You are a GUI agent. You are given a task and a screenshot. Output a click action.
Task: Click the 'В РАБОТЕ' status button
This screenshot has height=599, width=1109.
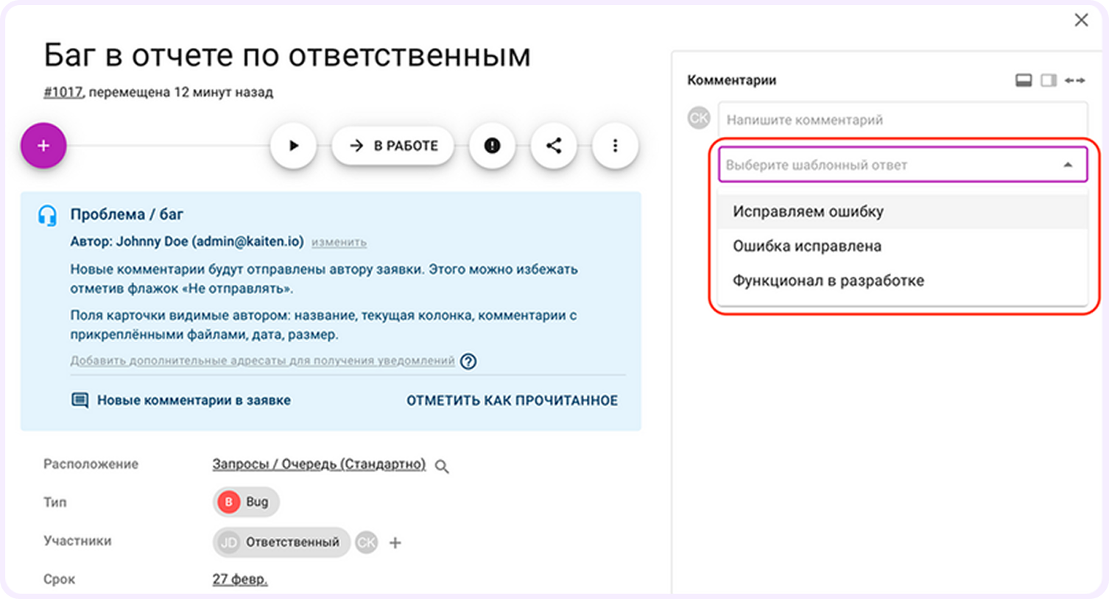pyautogui.click(x=392, y=146)
